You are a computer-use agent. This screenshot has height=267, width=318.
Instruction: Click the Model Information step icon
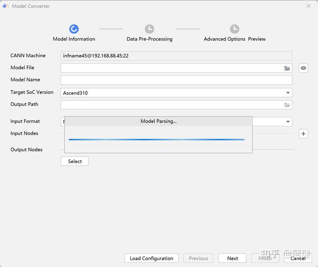(x=74, y=29)
